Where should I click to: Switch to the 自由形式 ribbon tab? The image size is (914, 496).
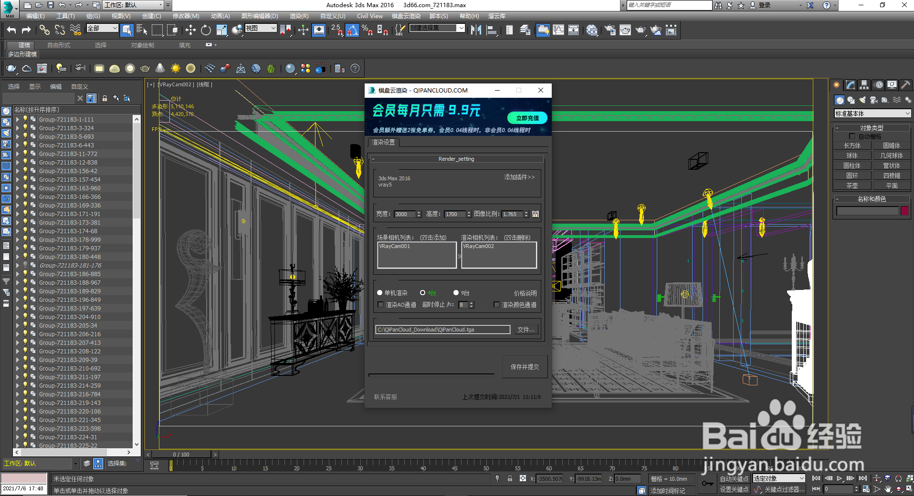click(x=59, y=45)
